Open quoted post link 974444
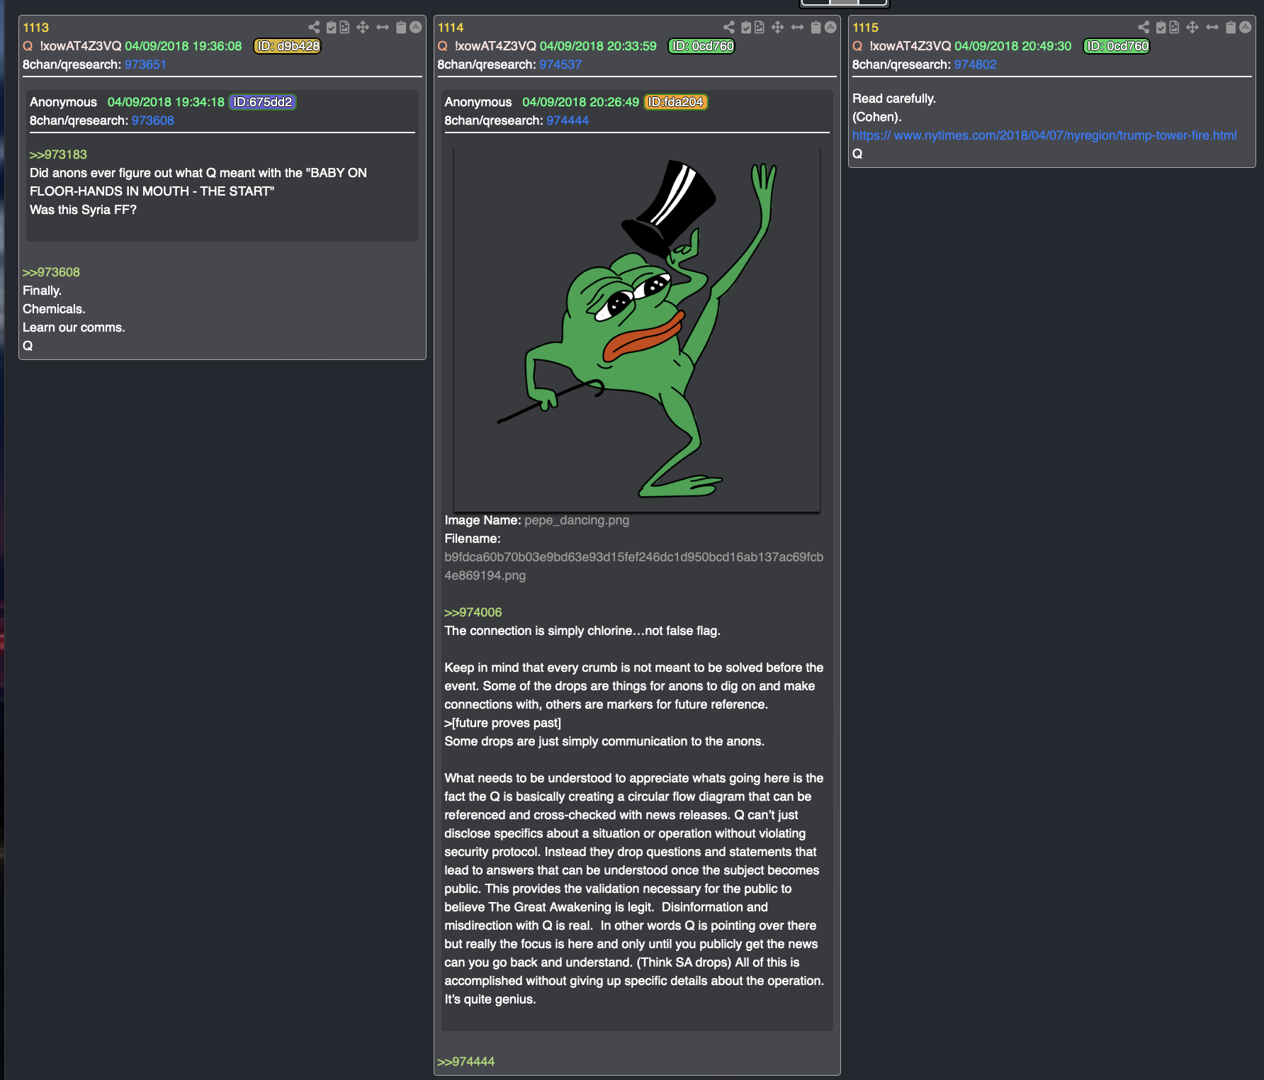 568,120
